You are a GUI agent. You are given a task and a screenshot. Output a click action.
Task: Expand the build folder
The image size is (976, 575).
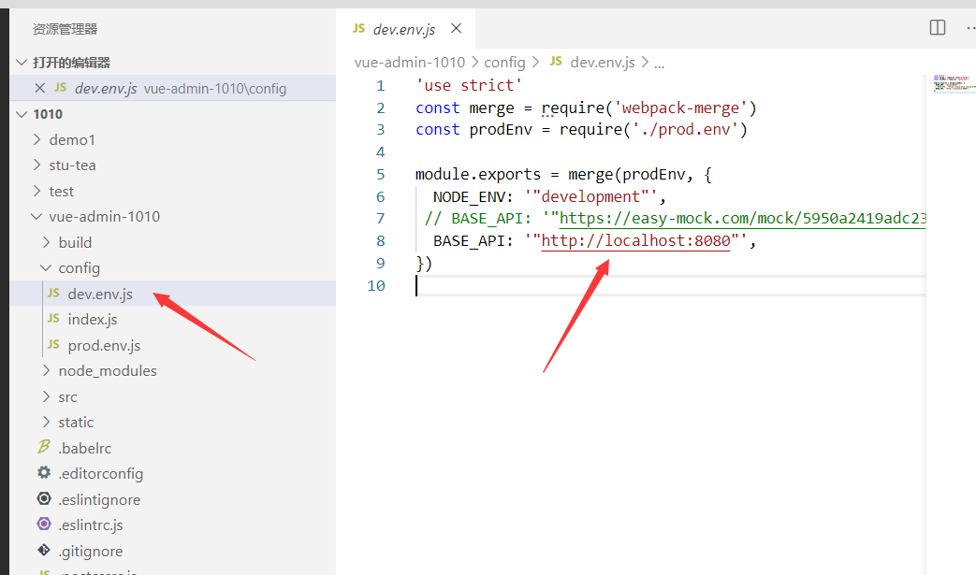[45, 241]
